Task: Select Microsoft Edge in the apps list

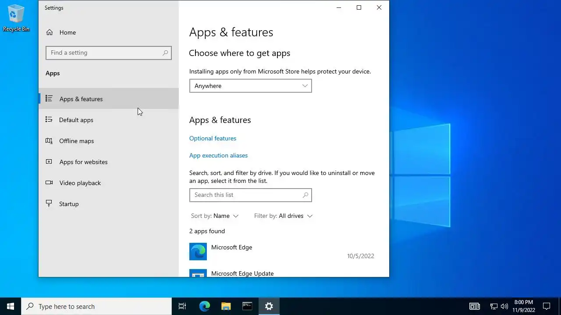Action: pyautogui.click(x=284, y=252)
